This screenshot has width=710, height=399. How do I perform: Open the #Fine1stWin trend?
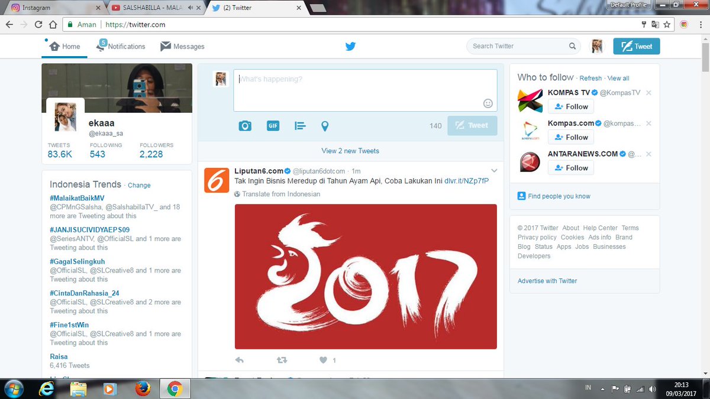point(69,325)
